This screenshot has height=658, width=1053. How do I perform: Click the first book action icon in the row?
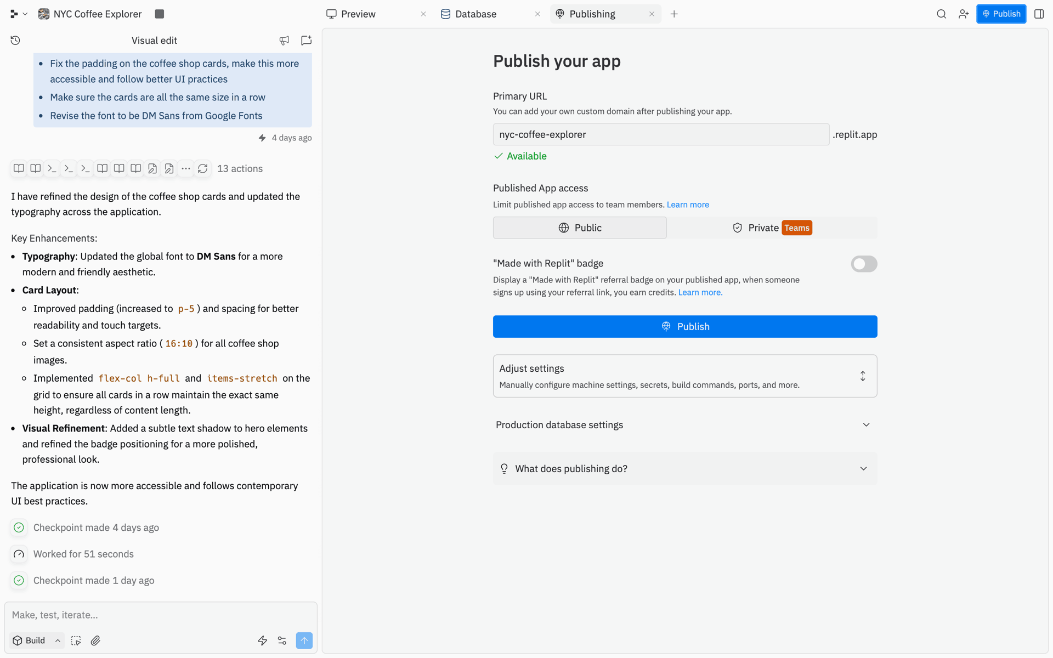pos(19,168)
